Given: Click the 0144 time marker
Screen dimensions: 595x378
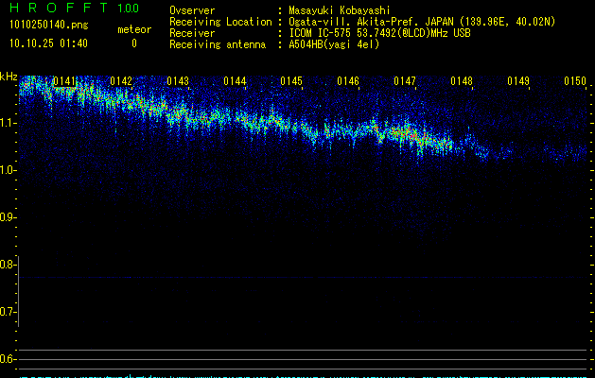Looking at the screenshot, I should tap(235, 81).
